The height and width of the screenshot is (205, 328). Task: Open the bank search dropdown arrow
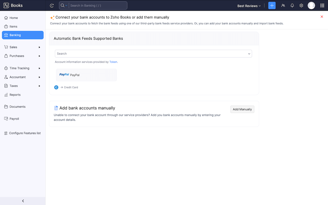pyautogui.click(x=249, y=54)
